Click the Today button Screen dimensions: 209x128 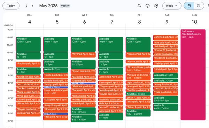(11, 6)
